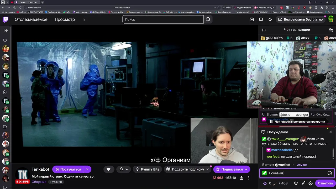The width and height of the screenshot is (336, 189).
Task: Open the RuTracker.org bookmark
Action: (170, 12)
